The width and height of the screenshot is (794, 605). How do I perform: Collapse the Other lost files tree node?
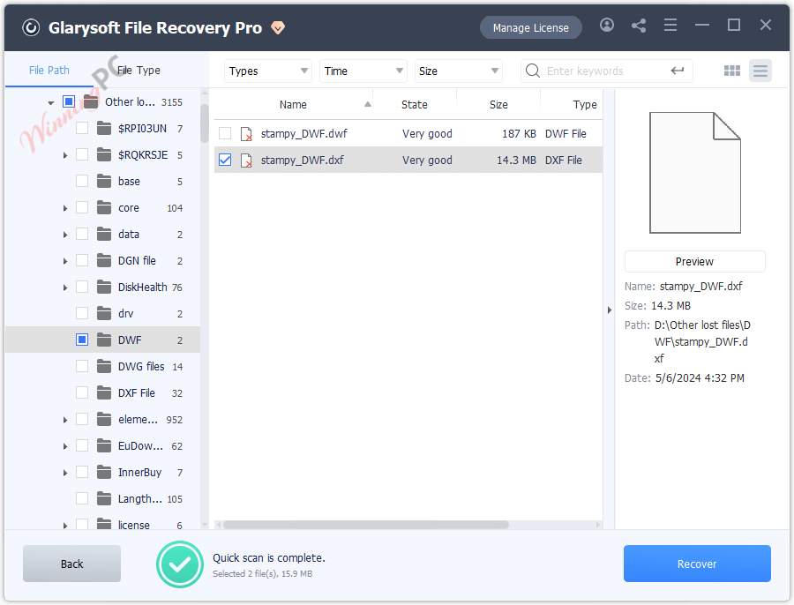[x=51, y=103]
